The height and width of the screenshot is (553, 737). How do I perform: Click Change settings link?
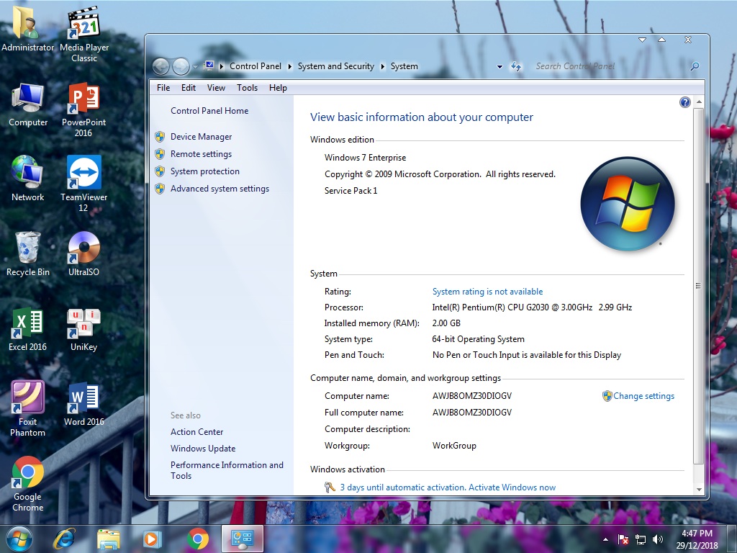[643, 396]
